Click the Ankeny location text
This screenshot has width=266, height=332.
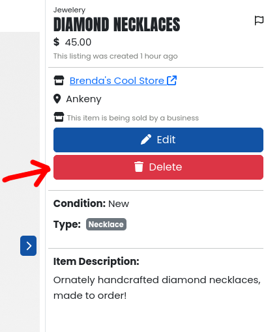tap(83, 99)
